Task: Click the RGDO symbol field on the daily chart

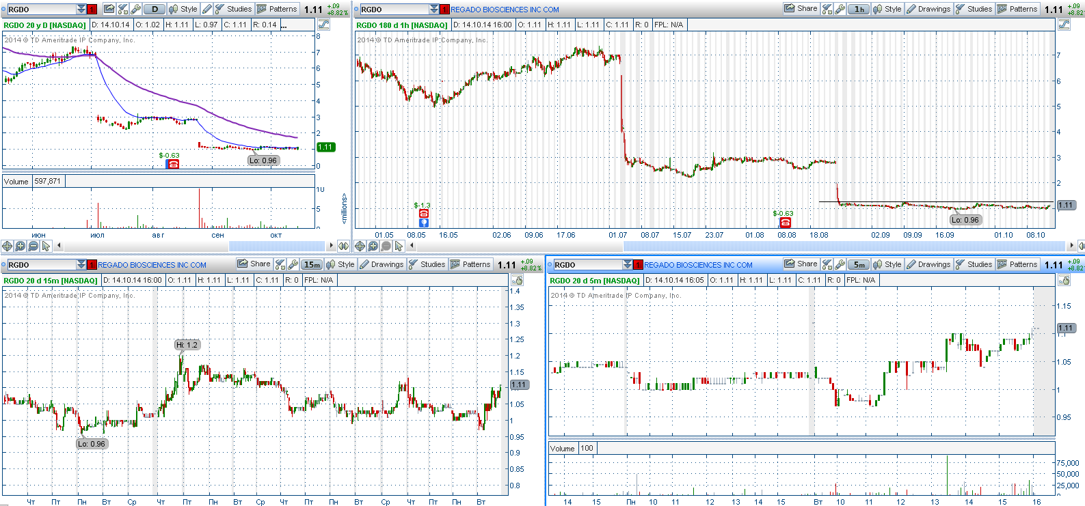Action: click(41, 10)
